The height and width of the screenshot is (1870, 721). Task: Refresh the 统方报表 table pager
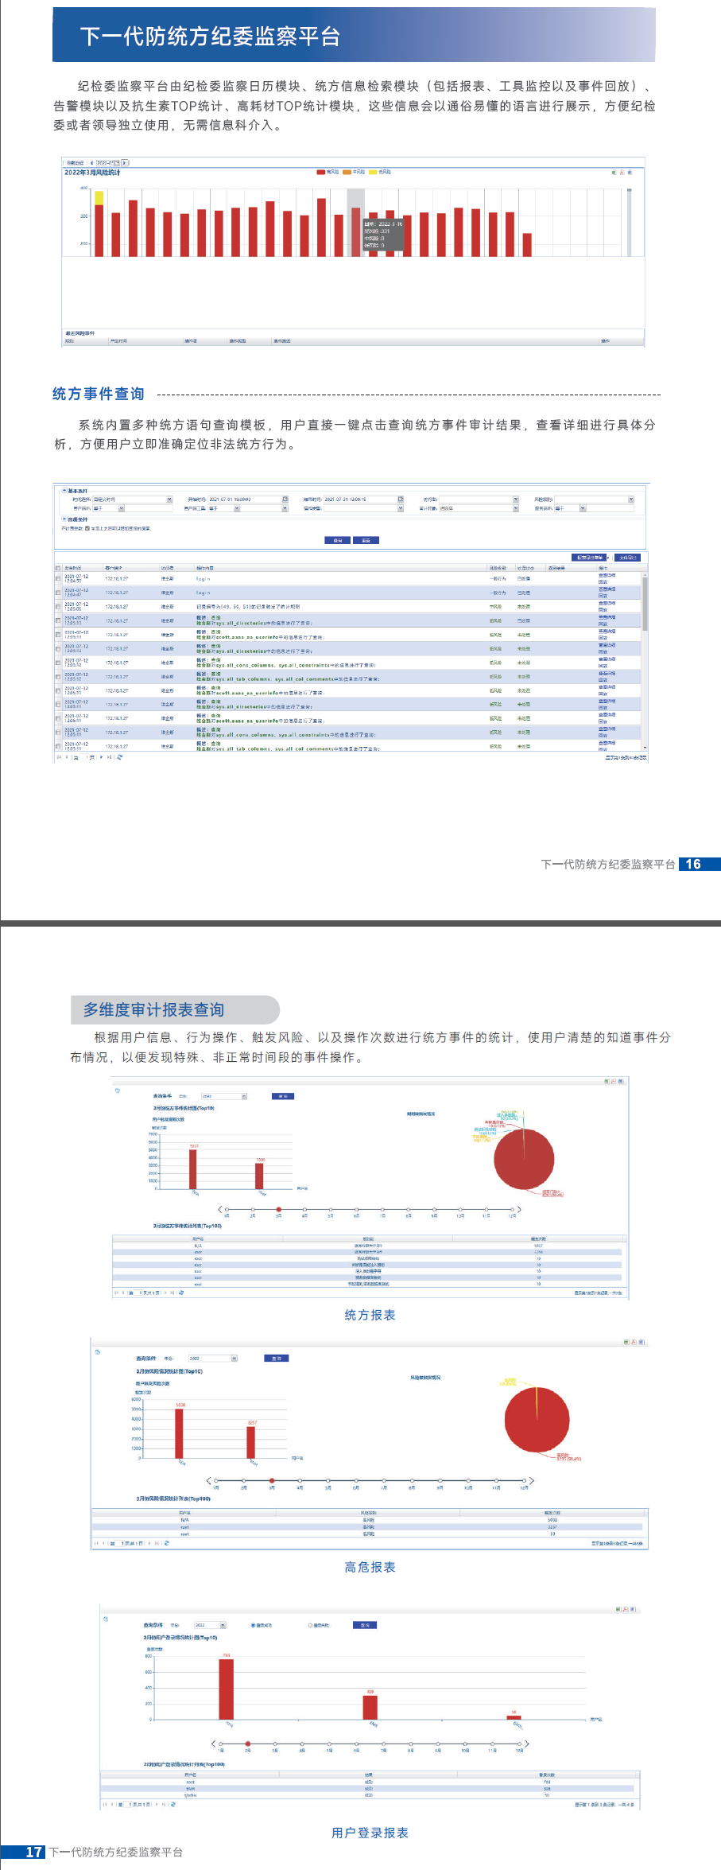181,1293
